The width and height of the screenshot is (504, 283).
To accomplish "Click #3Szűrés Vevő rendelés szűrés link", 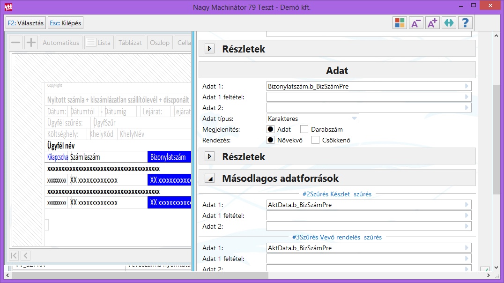I will coord(337,238).
